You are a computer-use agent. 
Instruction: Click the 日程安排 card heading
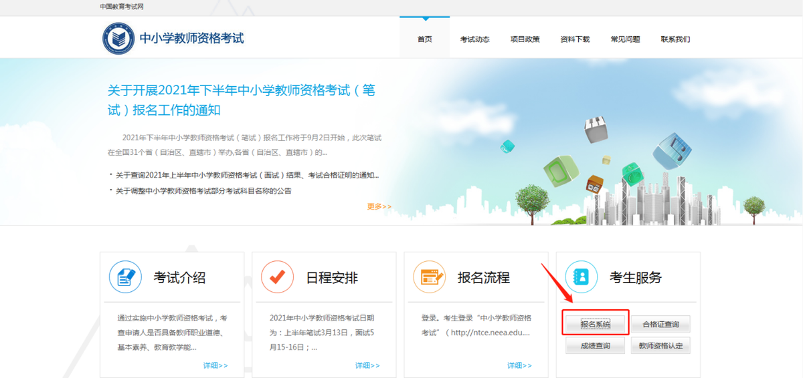[x=332, y=278]
